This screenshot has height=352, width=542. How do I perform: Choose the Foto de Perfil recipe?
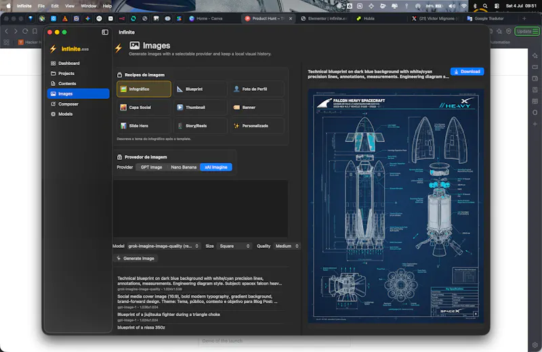[257, 89]
